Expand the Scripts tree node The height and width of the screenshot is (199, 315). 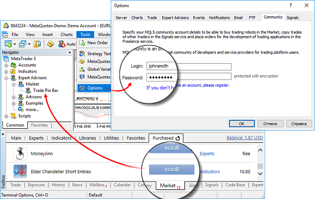click(6, 116)
